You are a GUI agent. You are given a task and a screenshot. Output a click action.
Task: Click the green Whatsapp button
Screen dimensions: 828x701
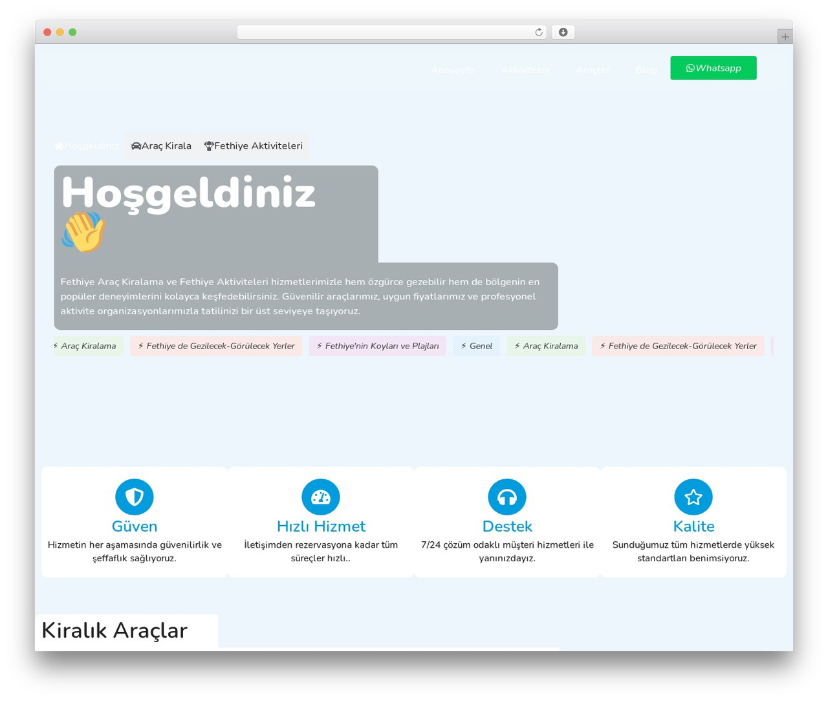(x=714, y=68)
